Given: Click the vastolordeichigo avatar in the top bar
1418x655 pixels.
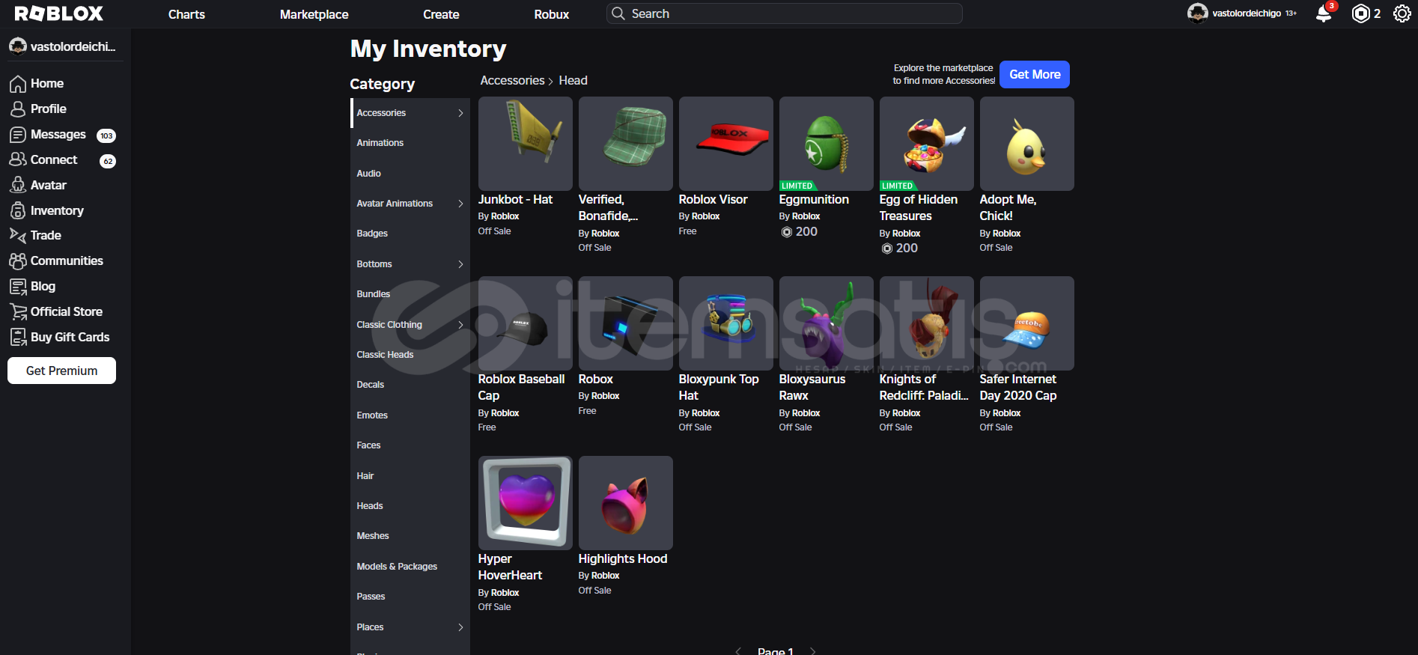Looking at the screenshot, I should 1197,13.
